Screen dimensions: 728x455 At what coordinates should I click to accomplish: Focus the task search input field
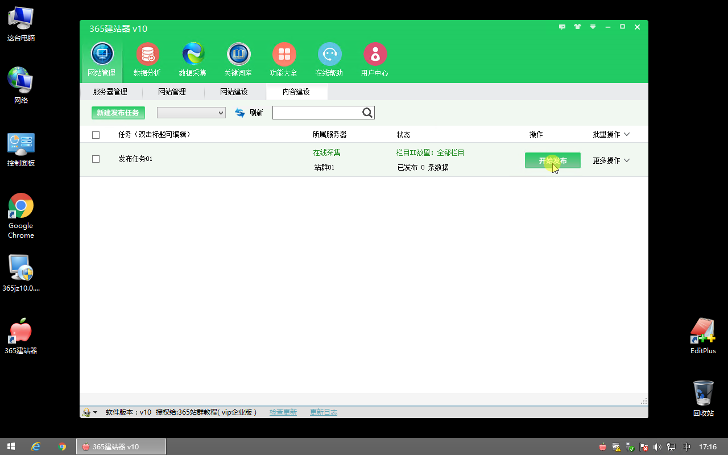(317, 113)
